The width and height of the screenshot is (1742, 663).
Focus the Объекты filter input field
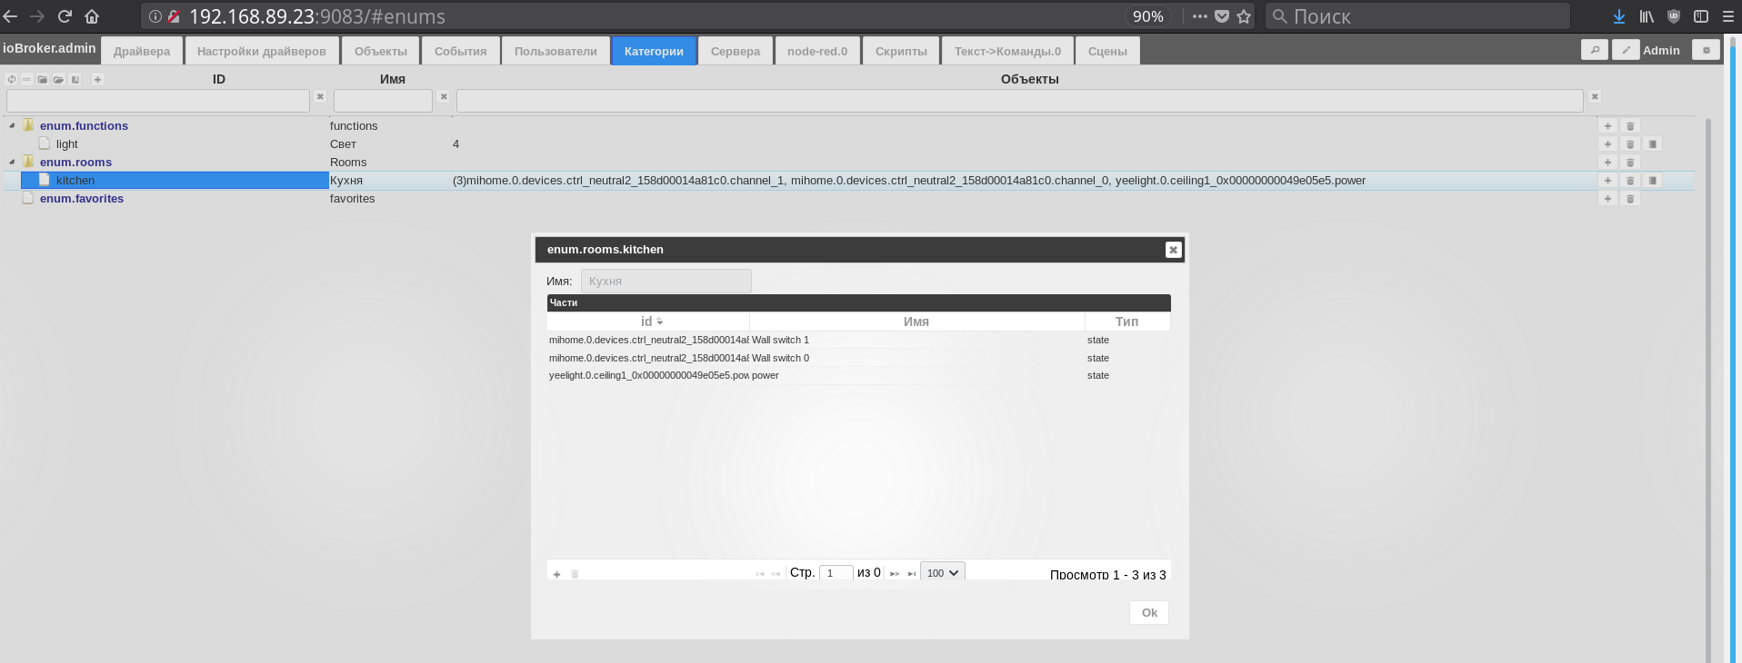(1020, 101)
